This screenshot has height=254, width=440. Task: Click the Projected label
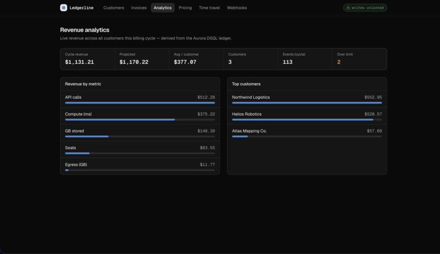click(x=127, y=55)
